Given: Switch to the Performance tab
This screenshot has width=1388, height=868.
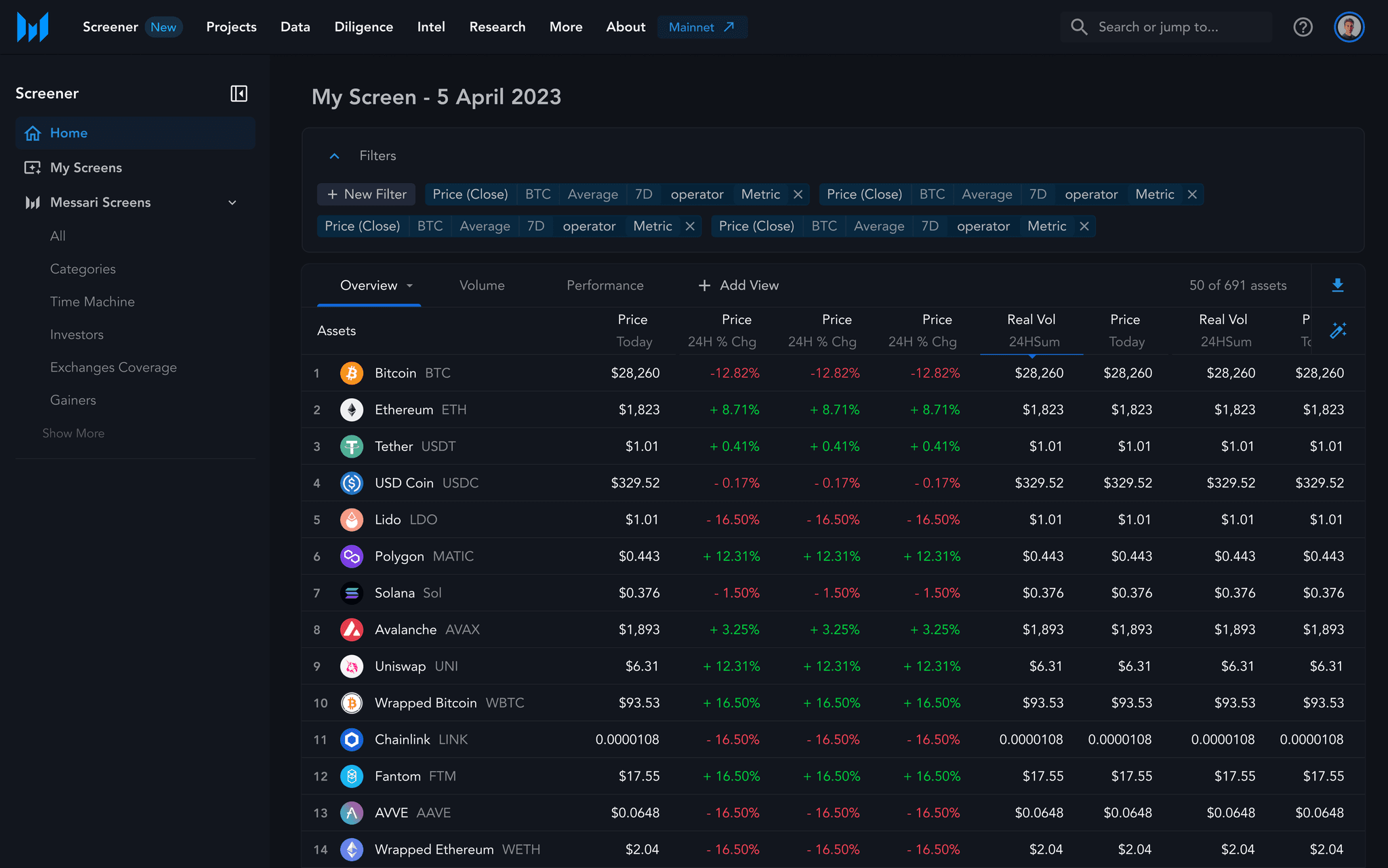Looking at the screenshot, I should coord(605,285).
